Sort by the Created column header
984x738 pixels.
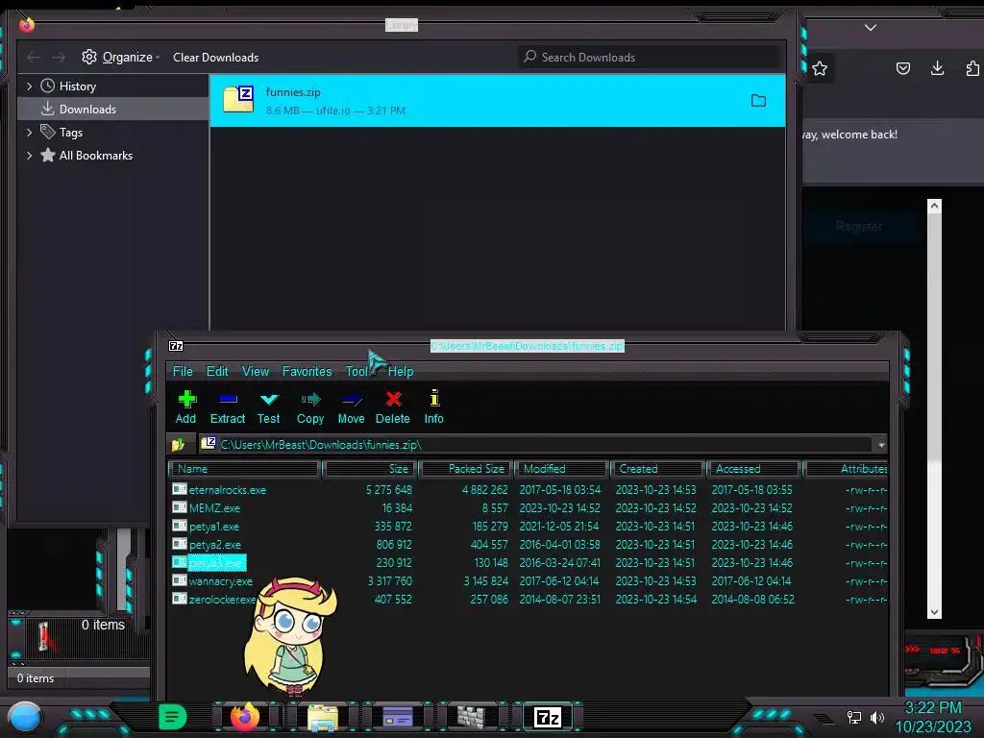657,469
